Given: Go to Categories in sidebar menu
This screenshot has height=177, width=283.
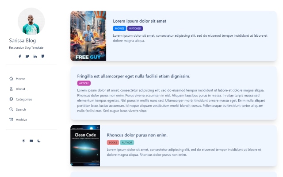Looking at the screenshot, I should pos(24,99).
